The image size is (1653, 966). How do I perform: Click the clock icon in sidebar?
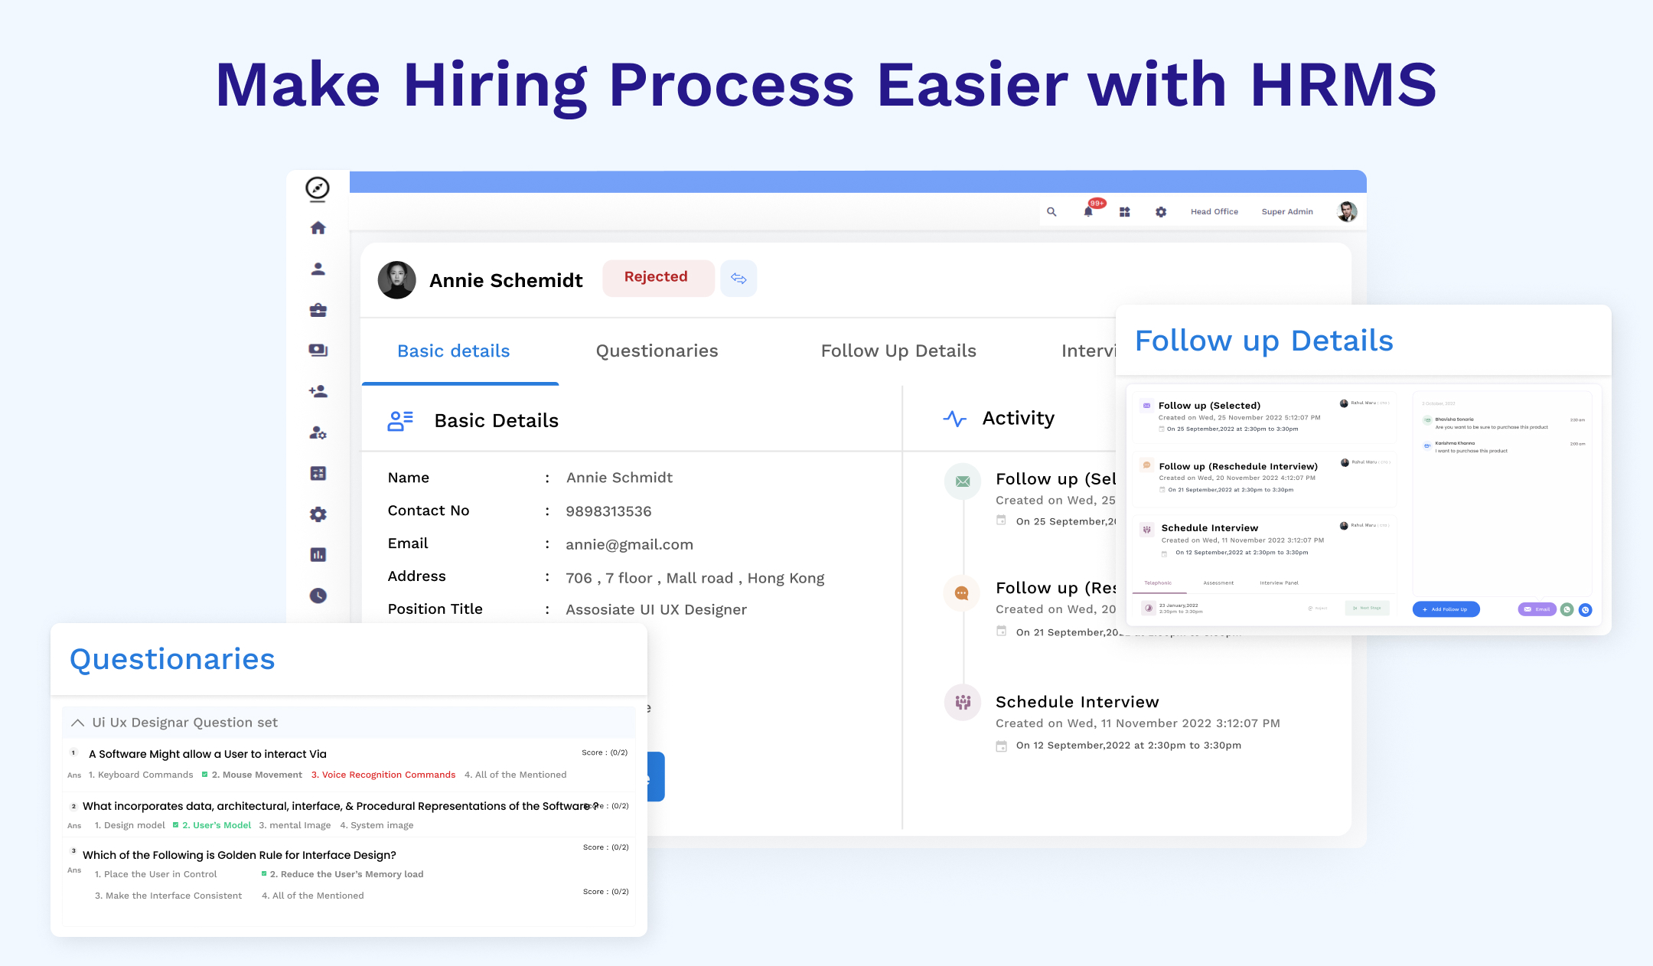tap(318, 596)
